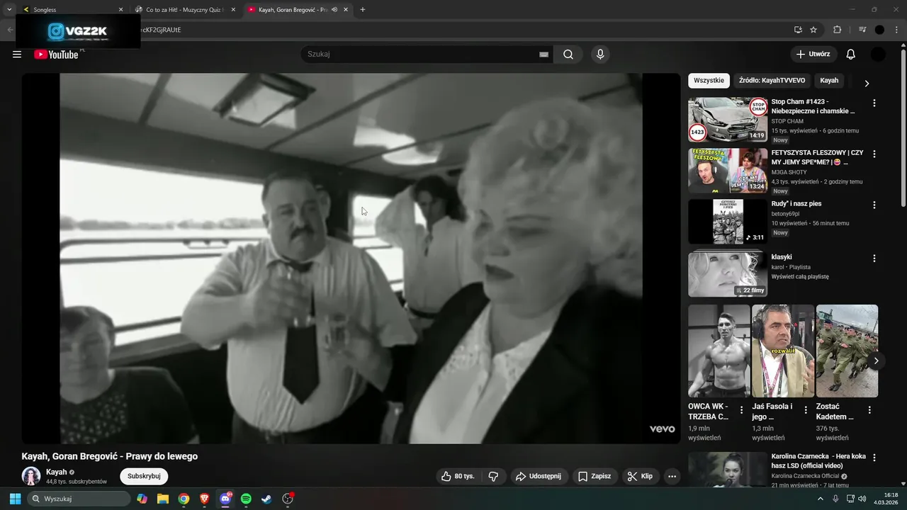Open the browser extensions puzzle icon
Screen dimensions: 907x510
tap(838, 30)
